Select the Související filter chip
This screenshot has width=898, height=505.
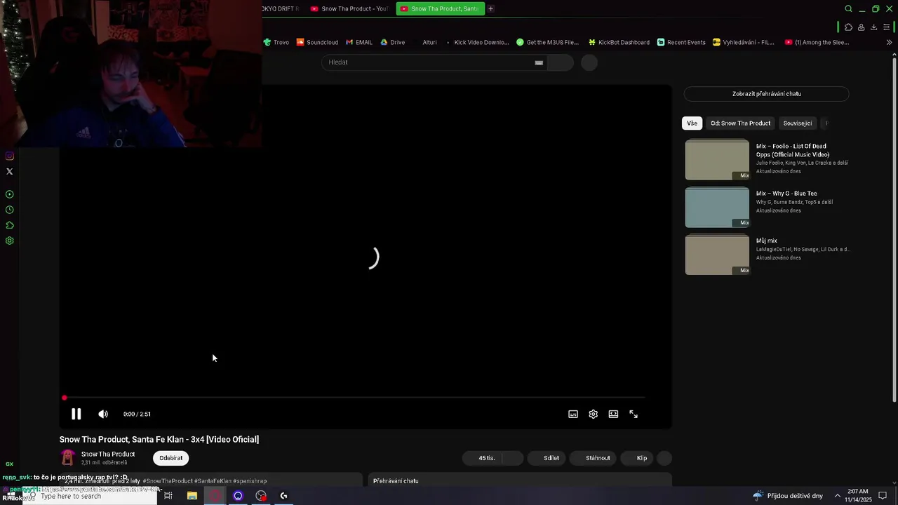tap(797, 123)
